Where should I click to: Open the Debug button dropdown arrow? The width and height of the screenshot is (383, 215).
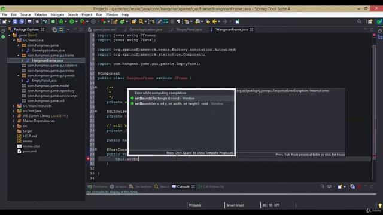point(65,21)
